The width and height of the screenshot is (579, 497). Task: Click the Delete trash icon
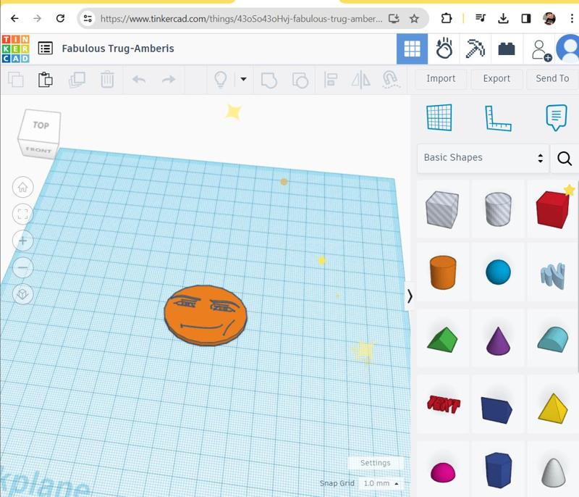tap(107, 79)
